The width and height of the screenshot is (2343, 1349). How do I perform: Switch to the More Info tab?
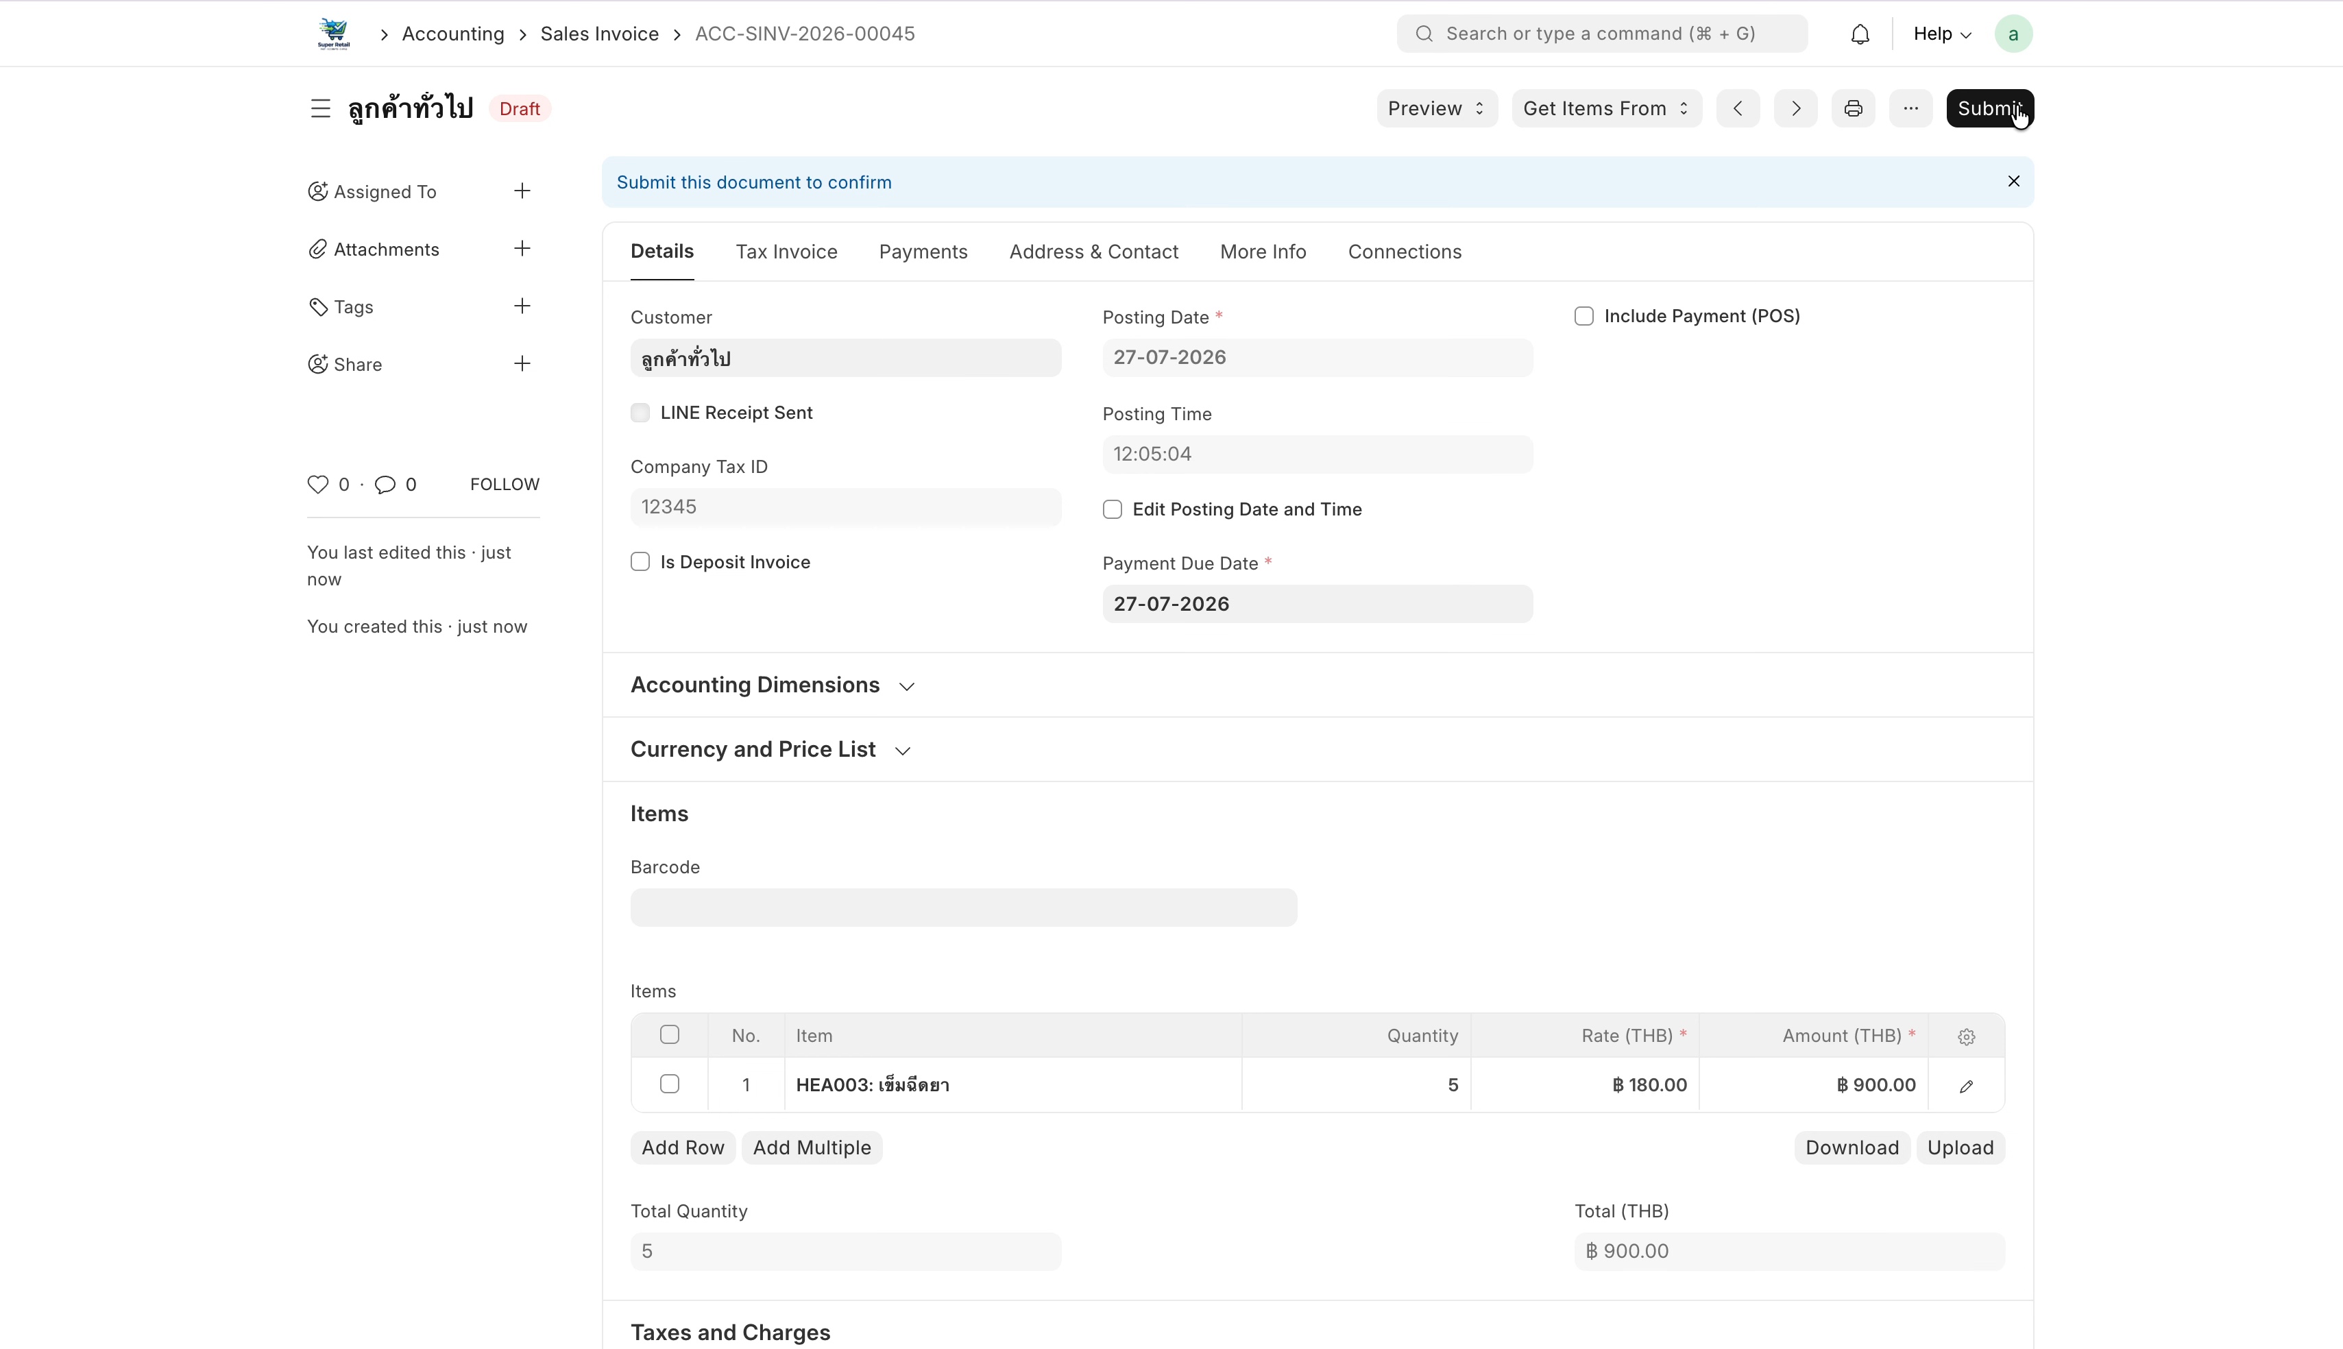(1262, 252)
